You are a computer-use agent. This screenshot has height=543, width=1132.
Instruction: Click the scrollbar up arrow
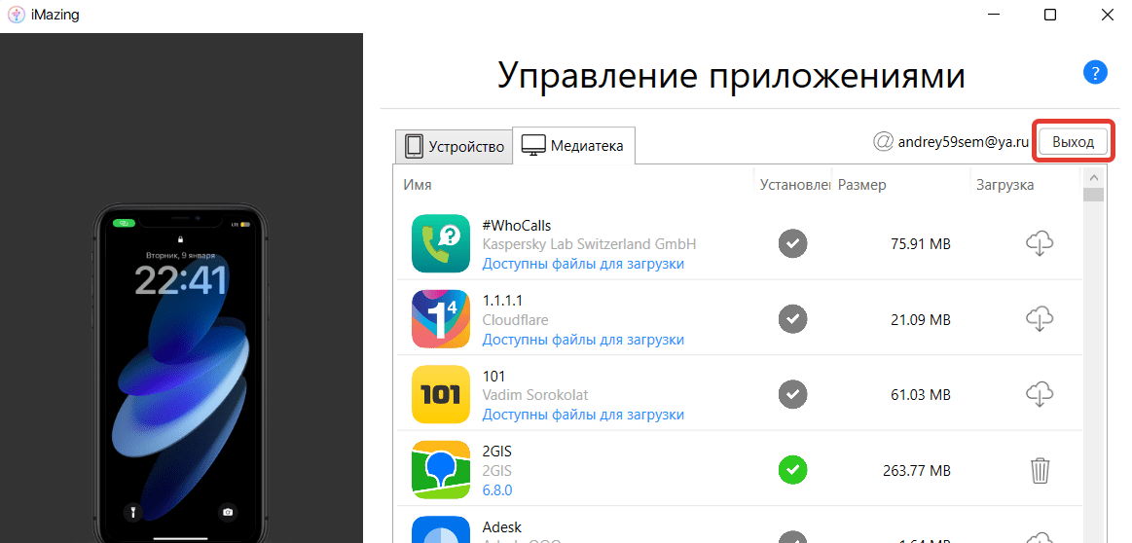pos(1094,178)
